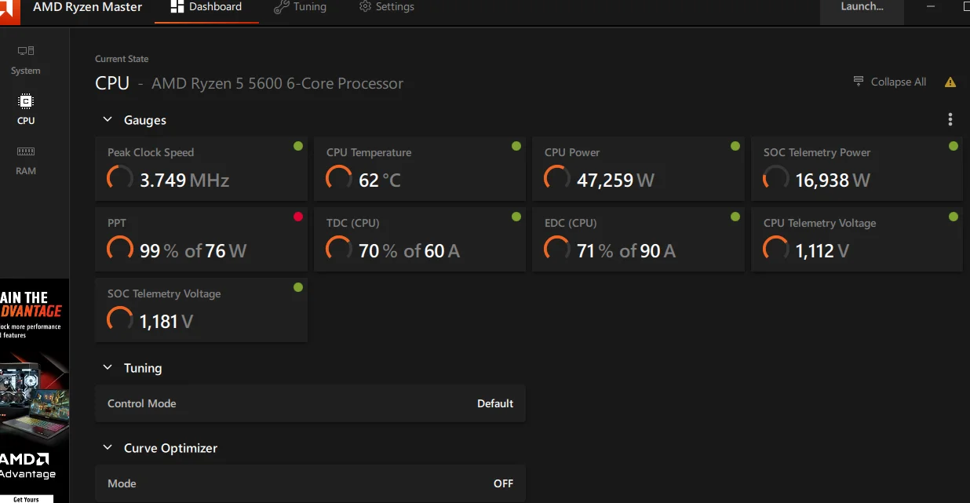Image resolution: width=970 pixels, height=503 pixels.
Task: Click the EDC (CPU) gauge dial
Action: click(557, 249)
